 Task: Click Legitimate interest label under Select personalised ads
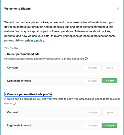point(19,81)
